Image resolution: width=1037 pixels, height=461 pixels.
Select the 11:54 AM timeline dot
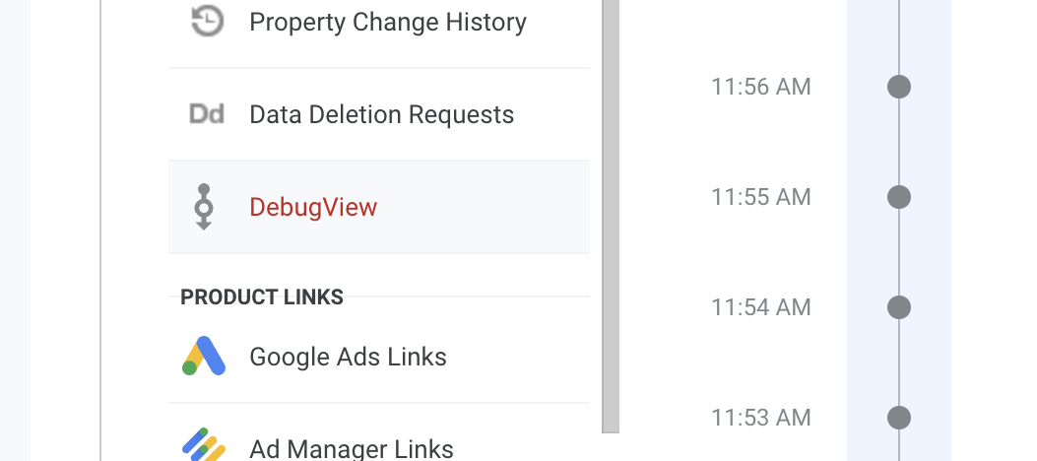(899, 307)
